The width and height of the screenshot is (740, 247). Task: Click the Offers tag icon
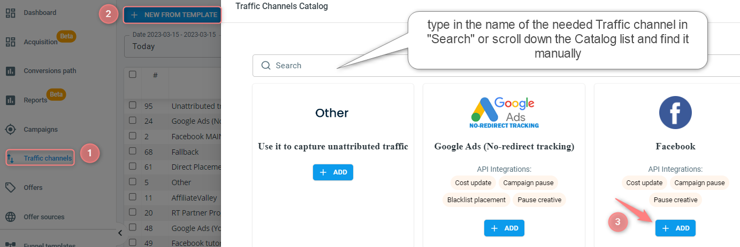tap(10, 187)
